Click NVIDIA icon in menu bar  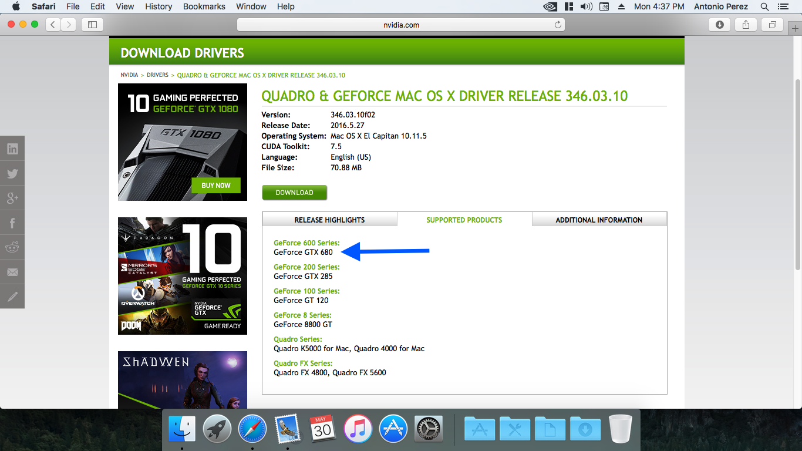point(550,6)
